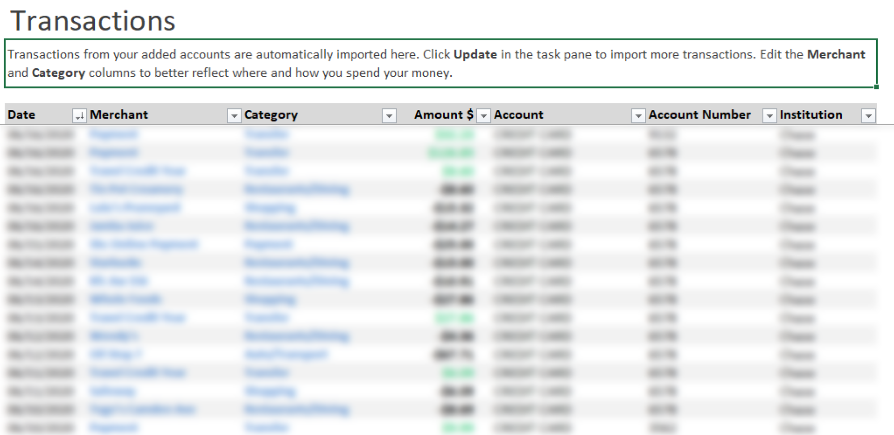Click the Transactions title heading
The height and width of the screenshot is (435, 894).
[93, 21]
